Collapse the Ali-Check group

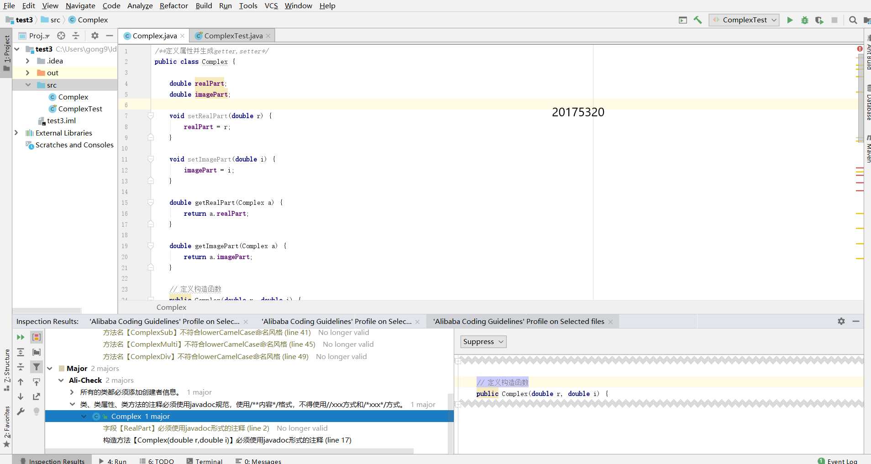point(61,381)
